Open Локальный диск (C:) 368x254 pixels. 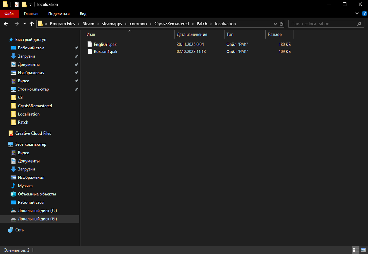[37, 211]
